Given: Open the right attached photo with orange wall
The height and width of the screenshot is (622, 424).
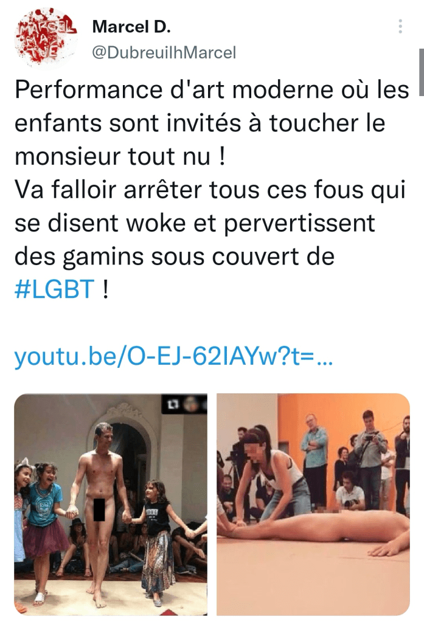Looking at the screenshot, I should (313, 505).
